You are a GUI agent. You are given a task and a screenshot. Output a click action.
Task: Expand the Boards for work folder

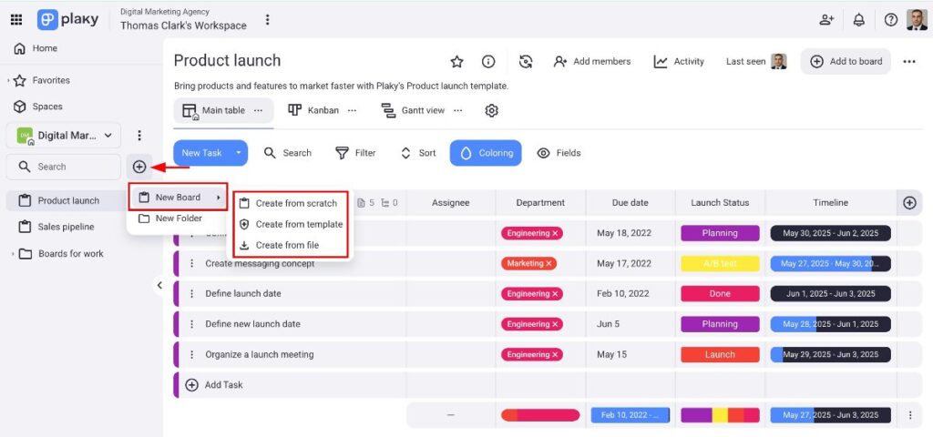click(13, 254)
